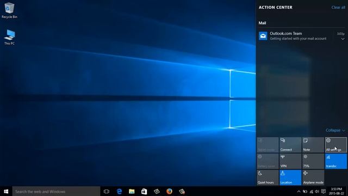Change the 75% brightness tile
This screenshot has width=348, height=196.
pyautogui.click(x=313, y=161)
